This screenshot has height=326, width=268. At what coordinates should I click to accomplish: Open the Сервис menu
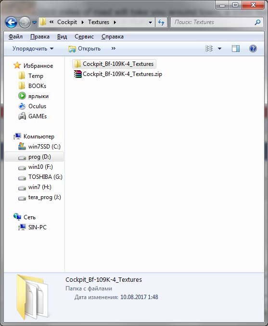[84, 37]
